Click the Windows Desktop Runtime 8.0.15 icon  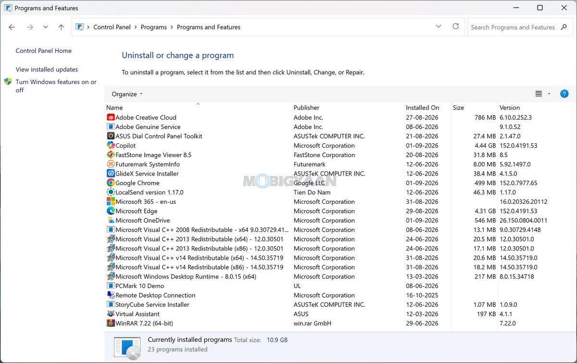click(x=111, y=276)
